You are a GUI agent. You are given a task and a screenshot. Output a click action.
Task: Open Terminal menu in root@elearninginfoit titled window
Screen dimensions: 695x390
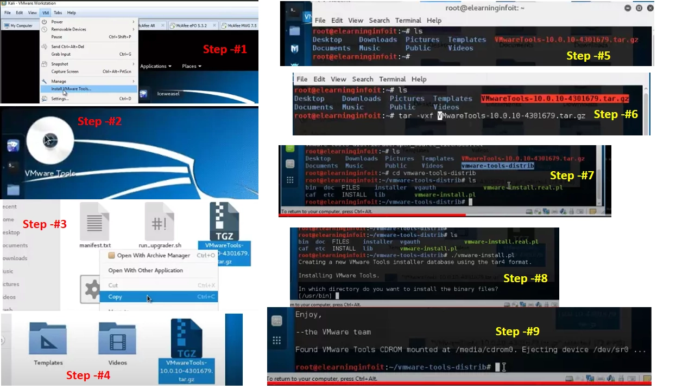[x=408, y=20]
